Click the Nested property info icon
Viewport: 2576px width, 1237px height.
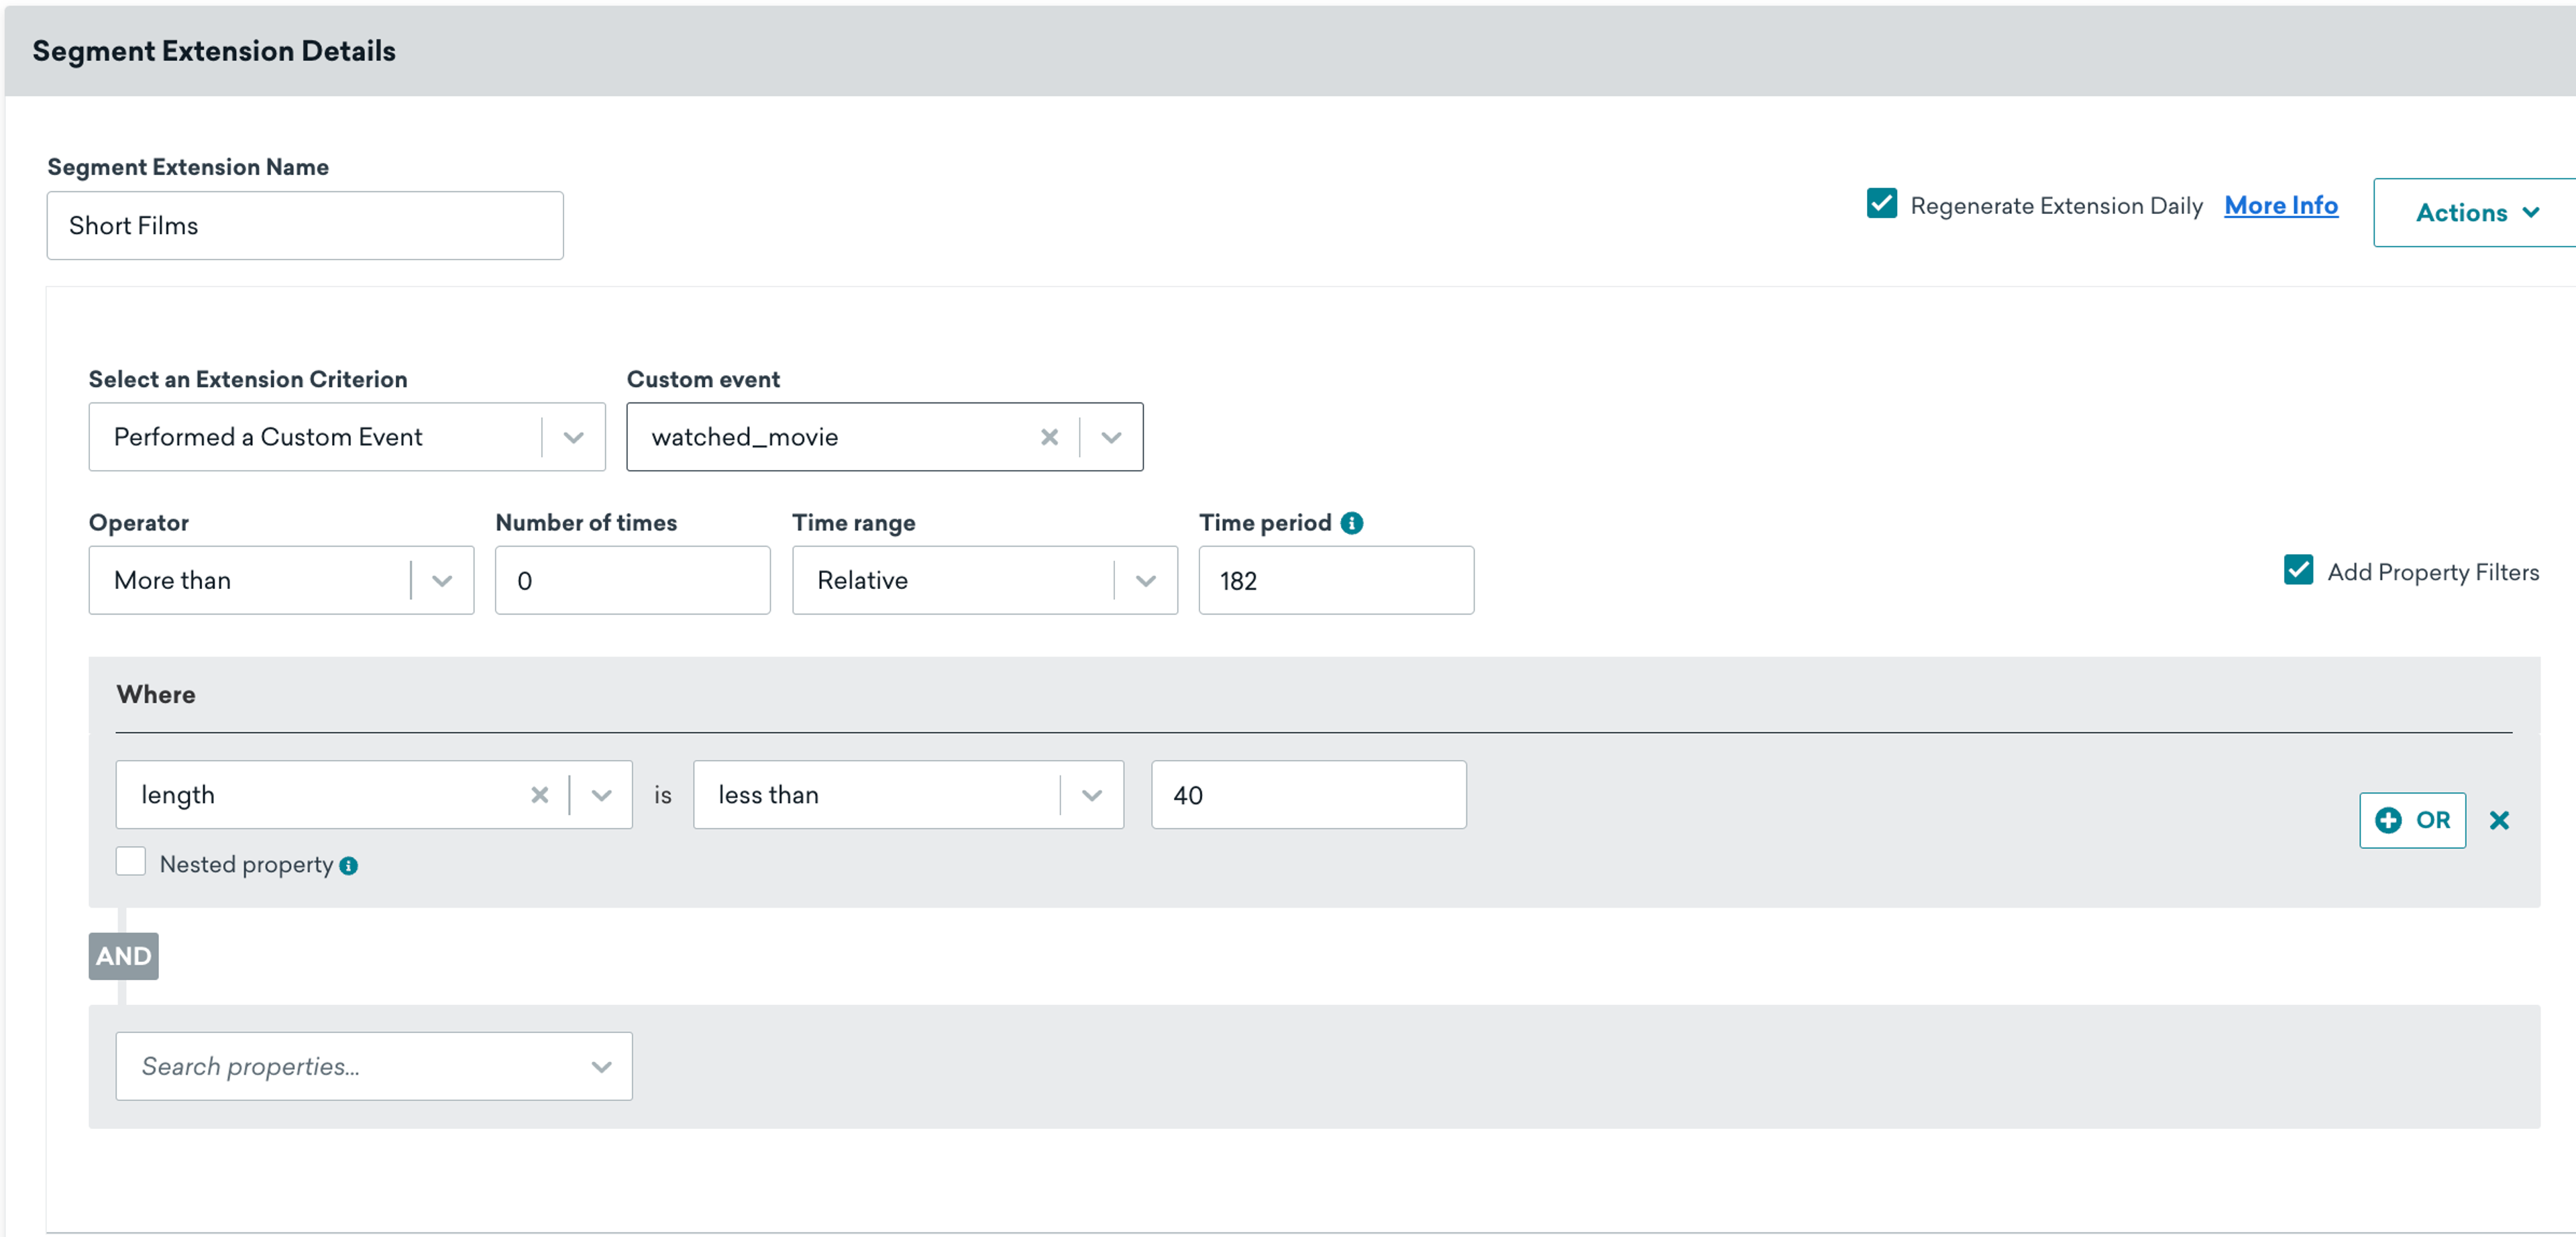348,866
